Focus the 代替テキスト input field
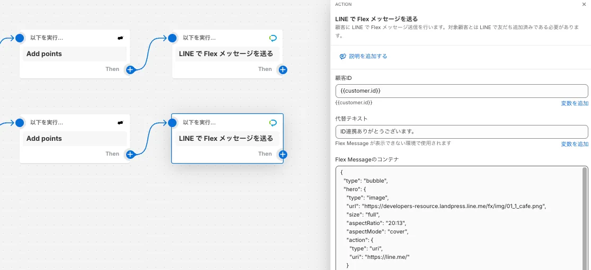 pos(461,132)
